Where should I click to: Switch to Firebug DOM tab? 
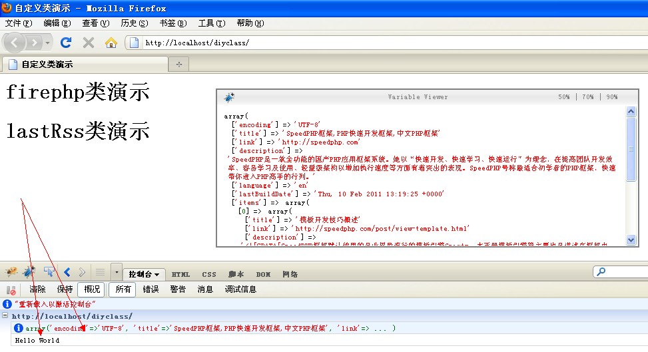[x=263, y=274]
